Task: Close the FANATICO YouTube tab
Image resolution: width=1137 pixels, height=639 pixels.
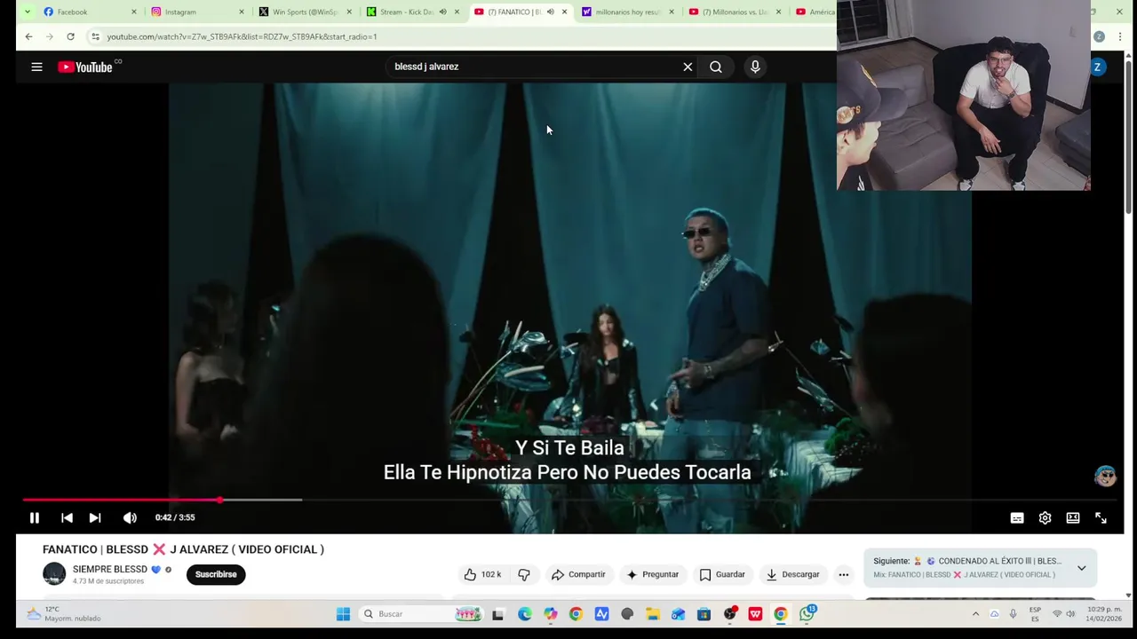Action: (564, 12)
